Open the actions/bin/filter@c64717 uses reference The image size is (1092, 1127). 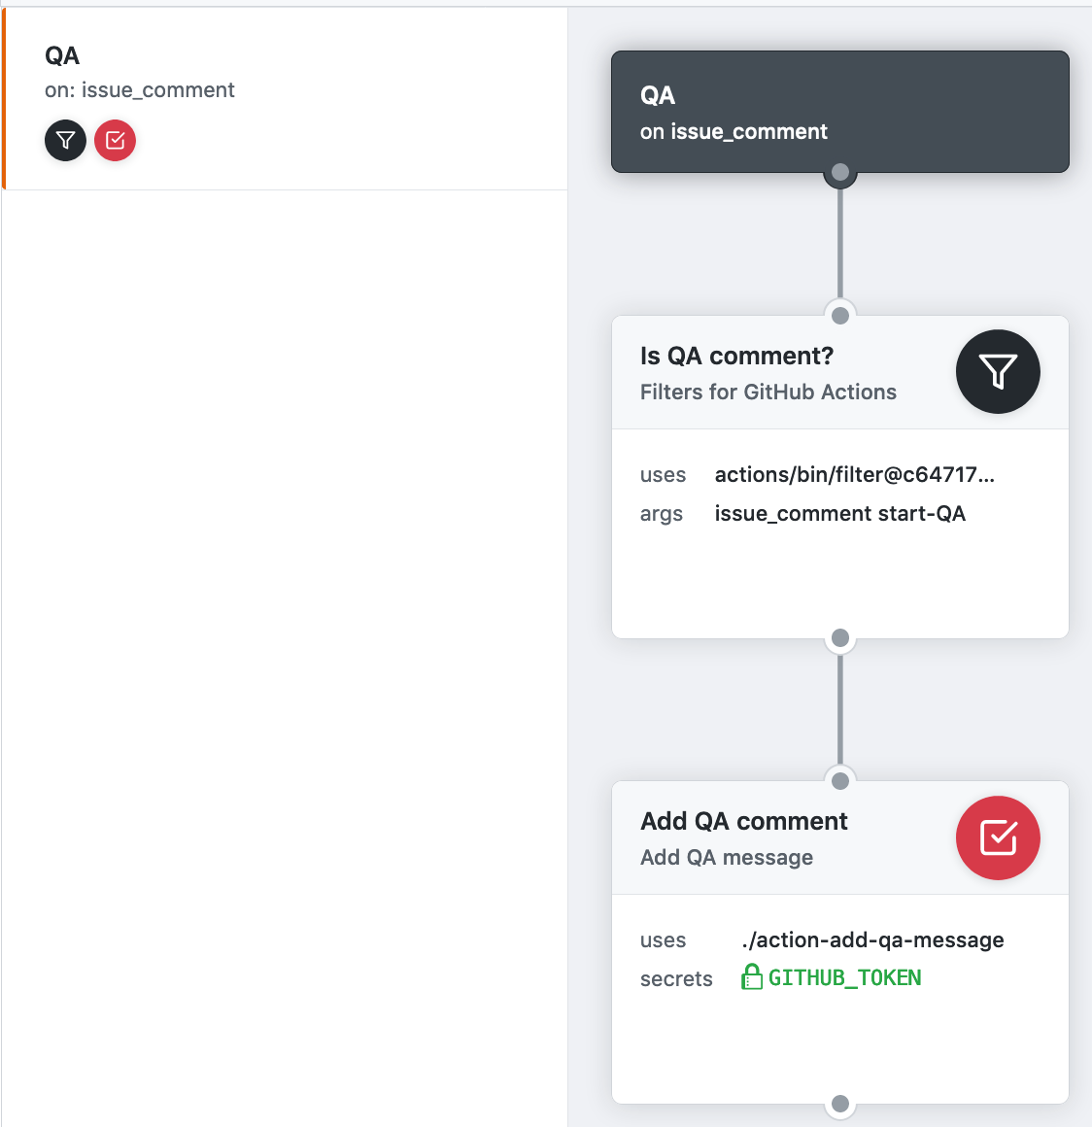tap(855, 474)
